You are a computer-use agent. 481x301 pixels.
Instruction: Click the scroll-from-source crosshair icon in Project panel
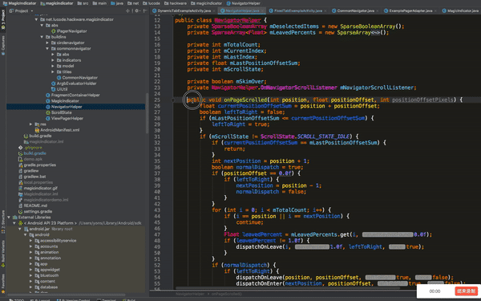127,10
